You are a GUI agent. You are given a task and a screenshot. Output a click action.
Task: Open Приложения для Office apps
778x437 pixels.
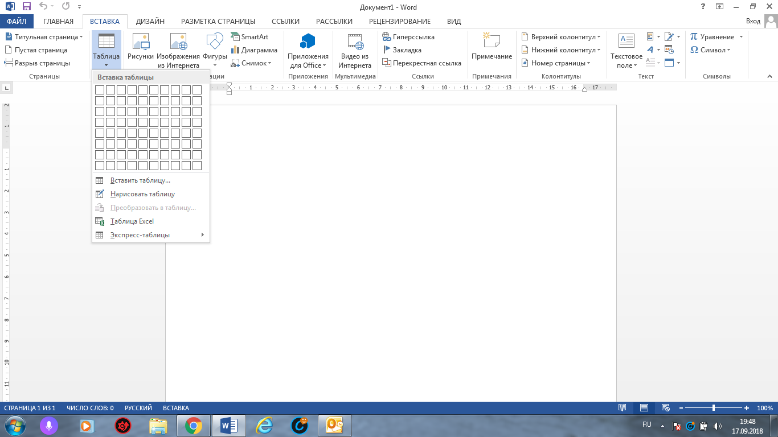tap(308, 50)
